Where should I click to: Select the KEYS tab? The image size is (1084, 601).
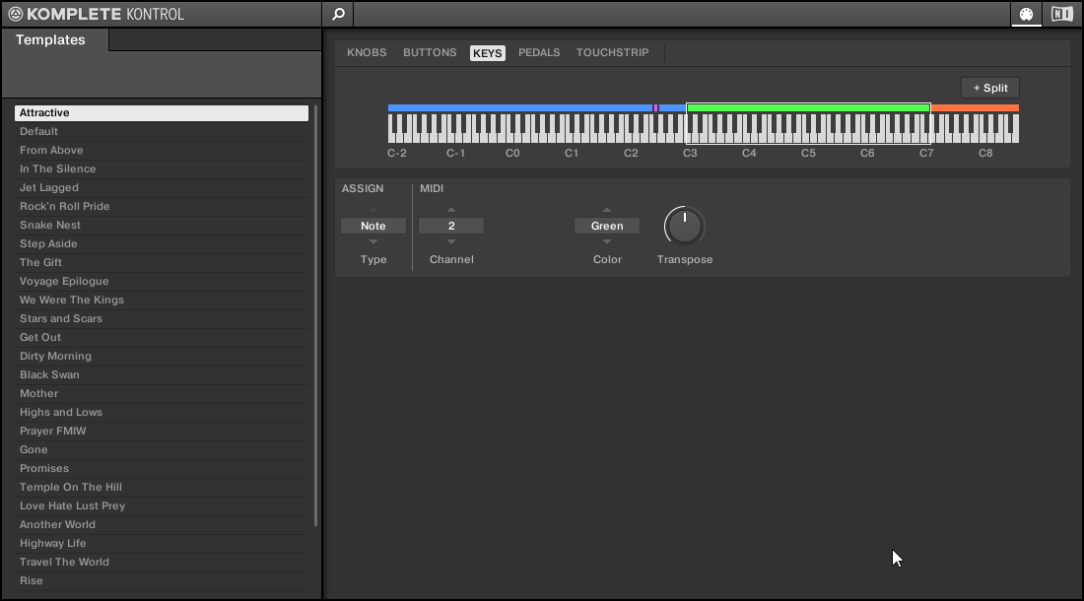[x=488, y=53]
